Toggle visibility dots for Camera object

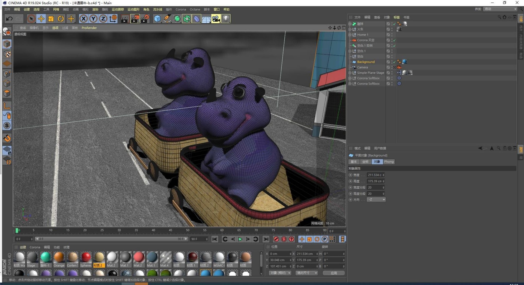pyautogui.click(x=392, y=67)
